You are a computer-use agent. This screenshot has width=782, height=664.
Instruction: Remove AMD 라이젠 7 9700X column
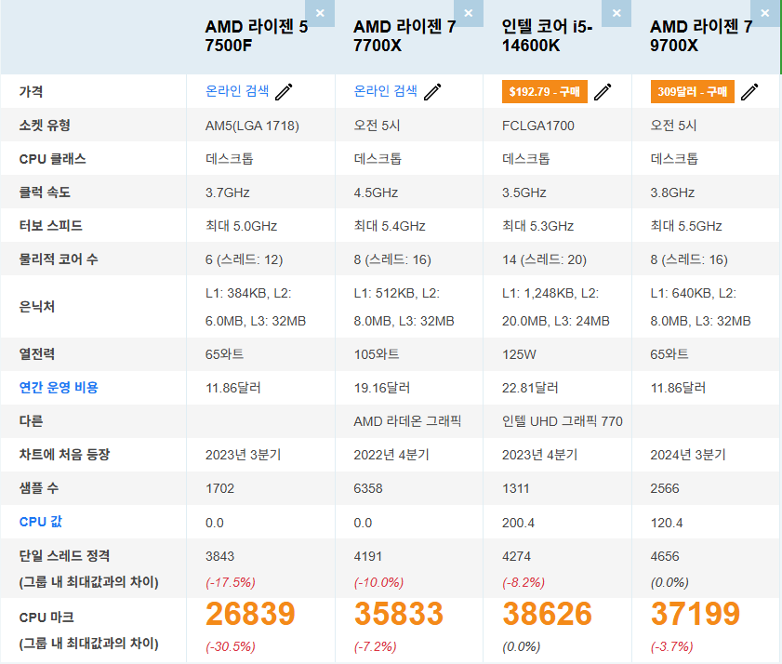click(765, 13)
